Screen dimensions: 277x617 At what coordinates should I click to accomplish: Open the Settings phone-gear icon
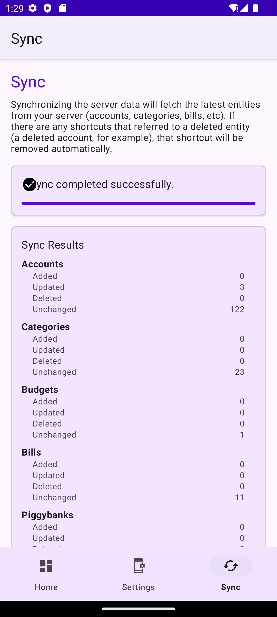(x=138, y=566)
